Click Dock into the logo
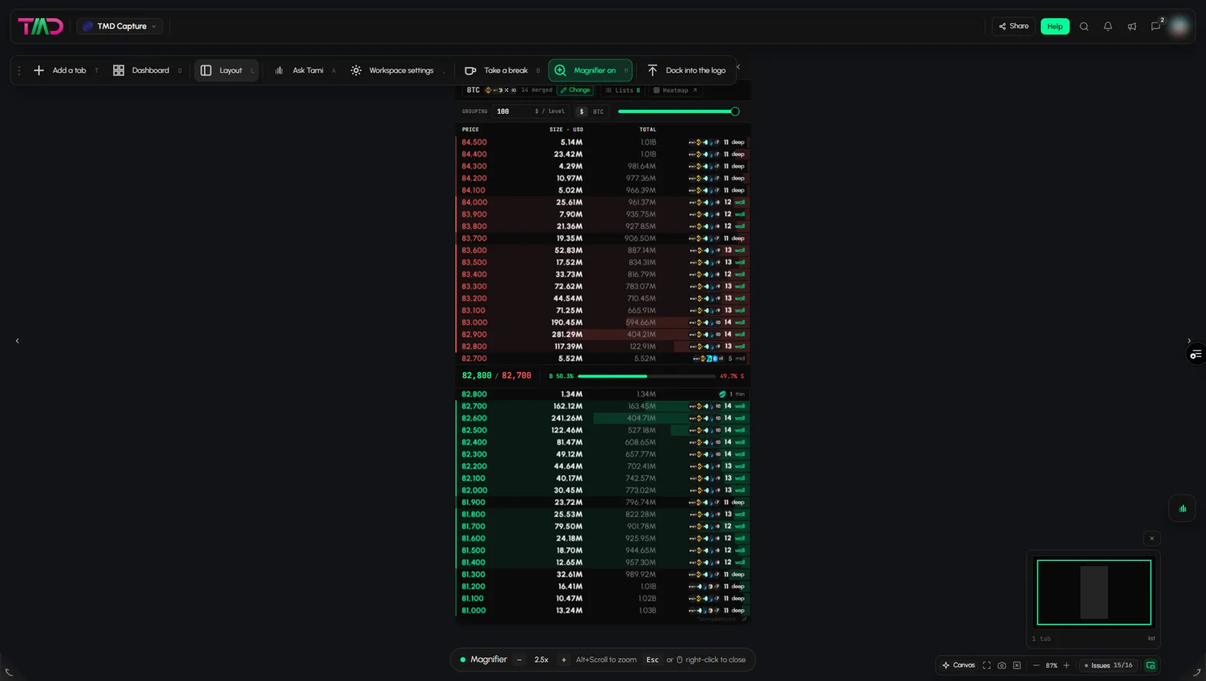This screenshot has width=1206, height=681. [x=687, y=71]
